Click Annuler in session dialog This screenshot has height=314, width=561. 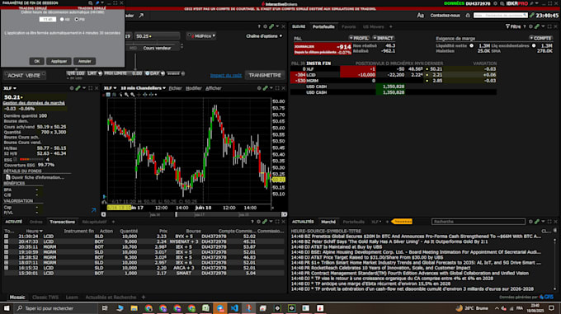tap(84, 61)
